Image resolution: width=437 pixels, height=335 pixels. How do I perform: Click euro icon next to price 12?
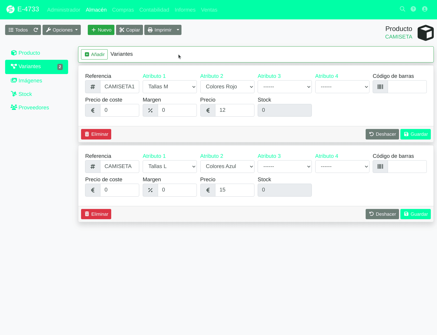click(x=208, y=110)
